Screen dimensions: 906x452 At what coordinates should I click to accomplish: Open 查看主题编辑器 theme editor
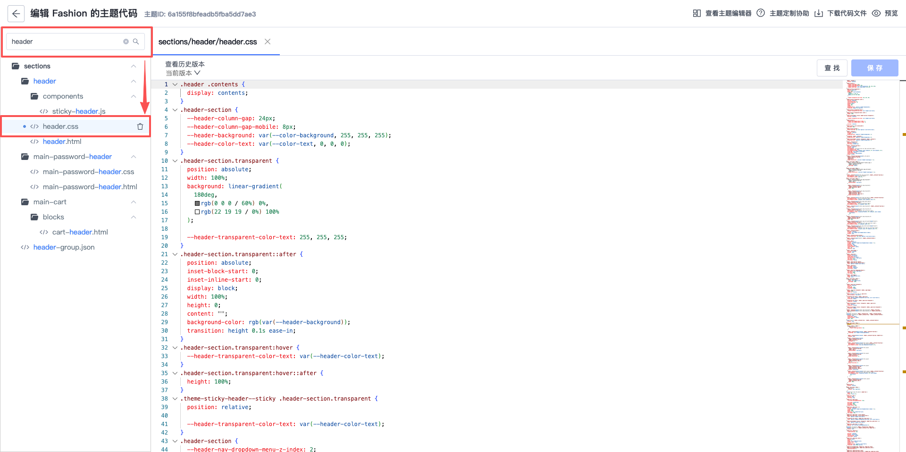coord(722,13)
